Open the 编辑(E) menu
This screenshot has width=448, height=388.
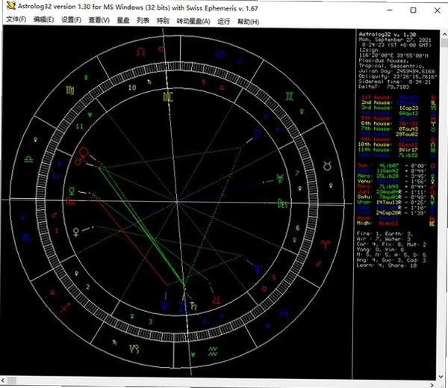click(x=43, y=19)
